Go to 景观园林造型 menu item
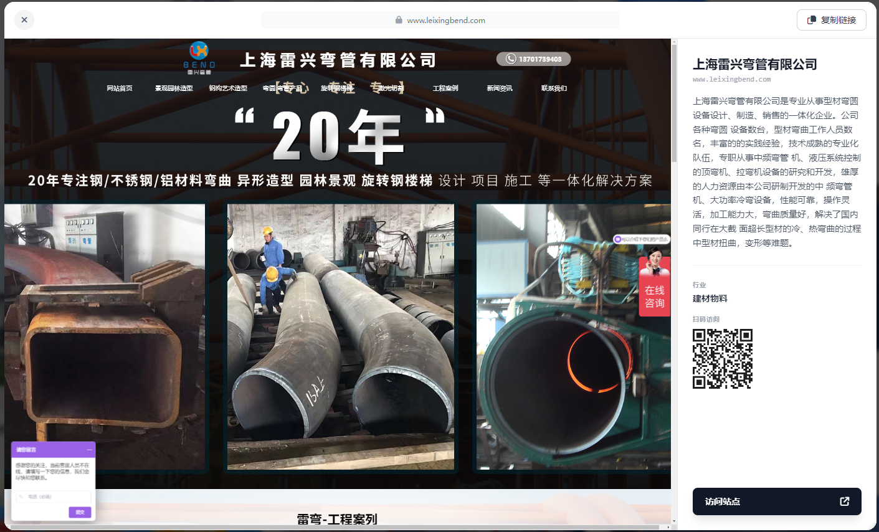Screen dimensions: 879x532 click(174, 88)
